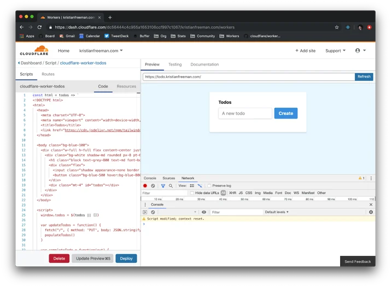Close the Workers browser tab

coord(99,17)
